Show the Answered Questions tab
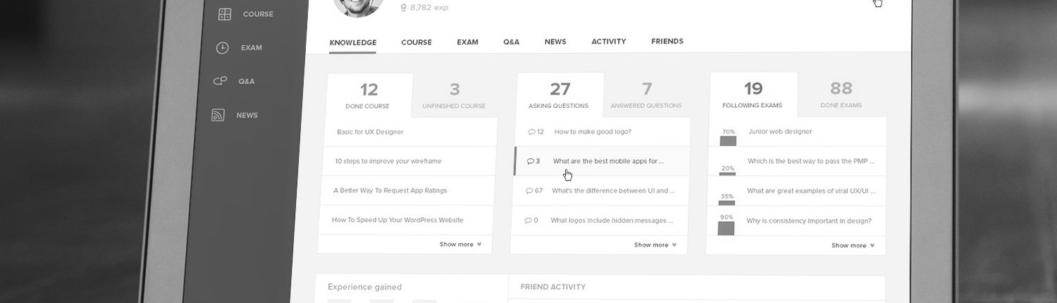The image size is (1057, 303). point(646,96)
